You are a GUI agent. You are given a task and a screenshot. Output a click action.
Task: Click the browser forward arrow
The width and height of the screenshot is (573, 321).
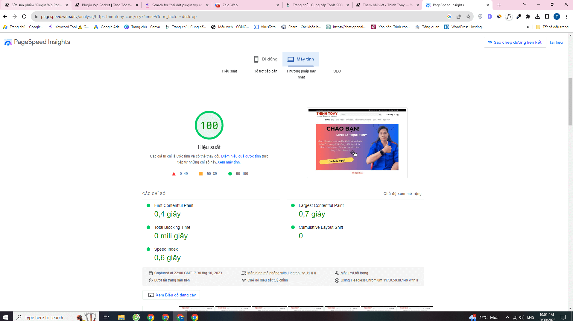(15, 16)
